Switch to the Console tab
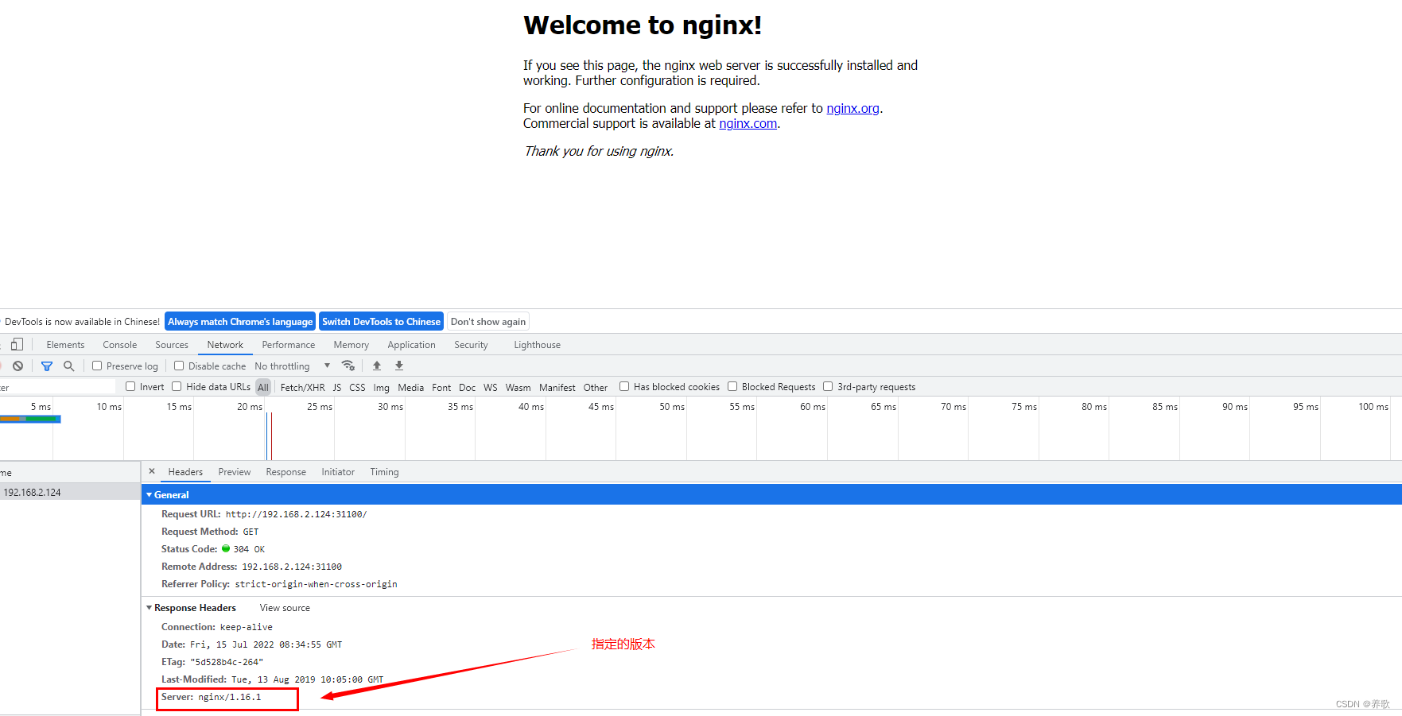Screen dimensions: 1402x716 click(120, 344)
